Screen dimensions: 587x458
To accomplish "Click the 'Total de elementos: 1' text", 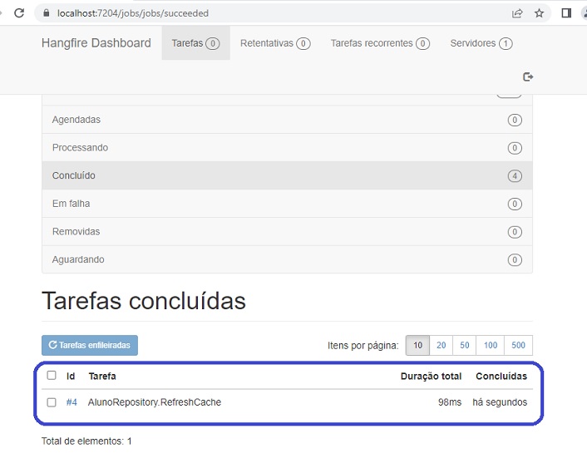I will 86,441.
